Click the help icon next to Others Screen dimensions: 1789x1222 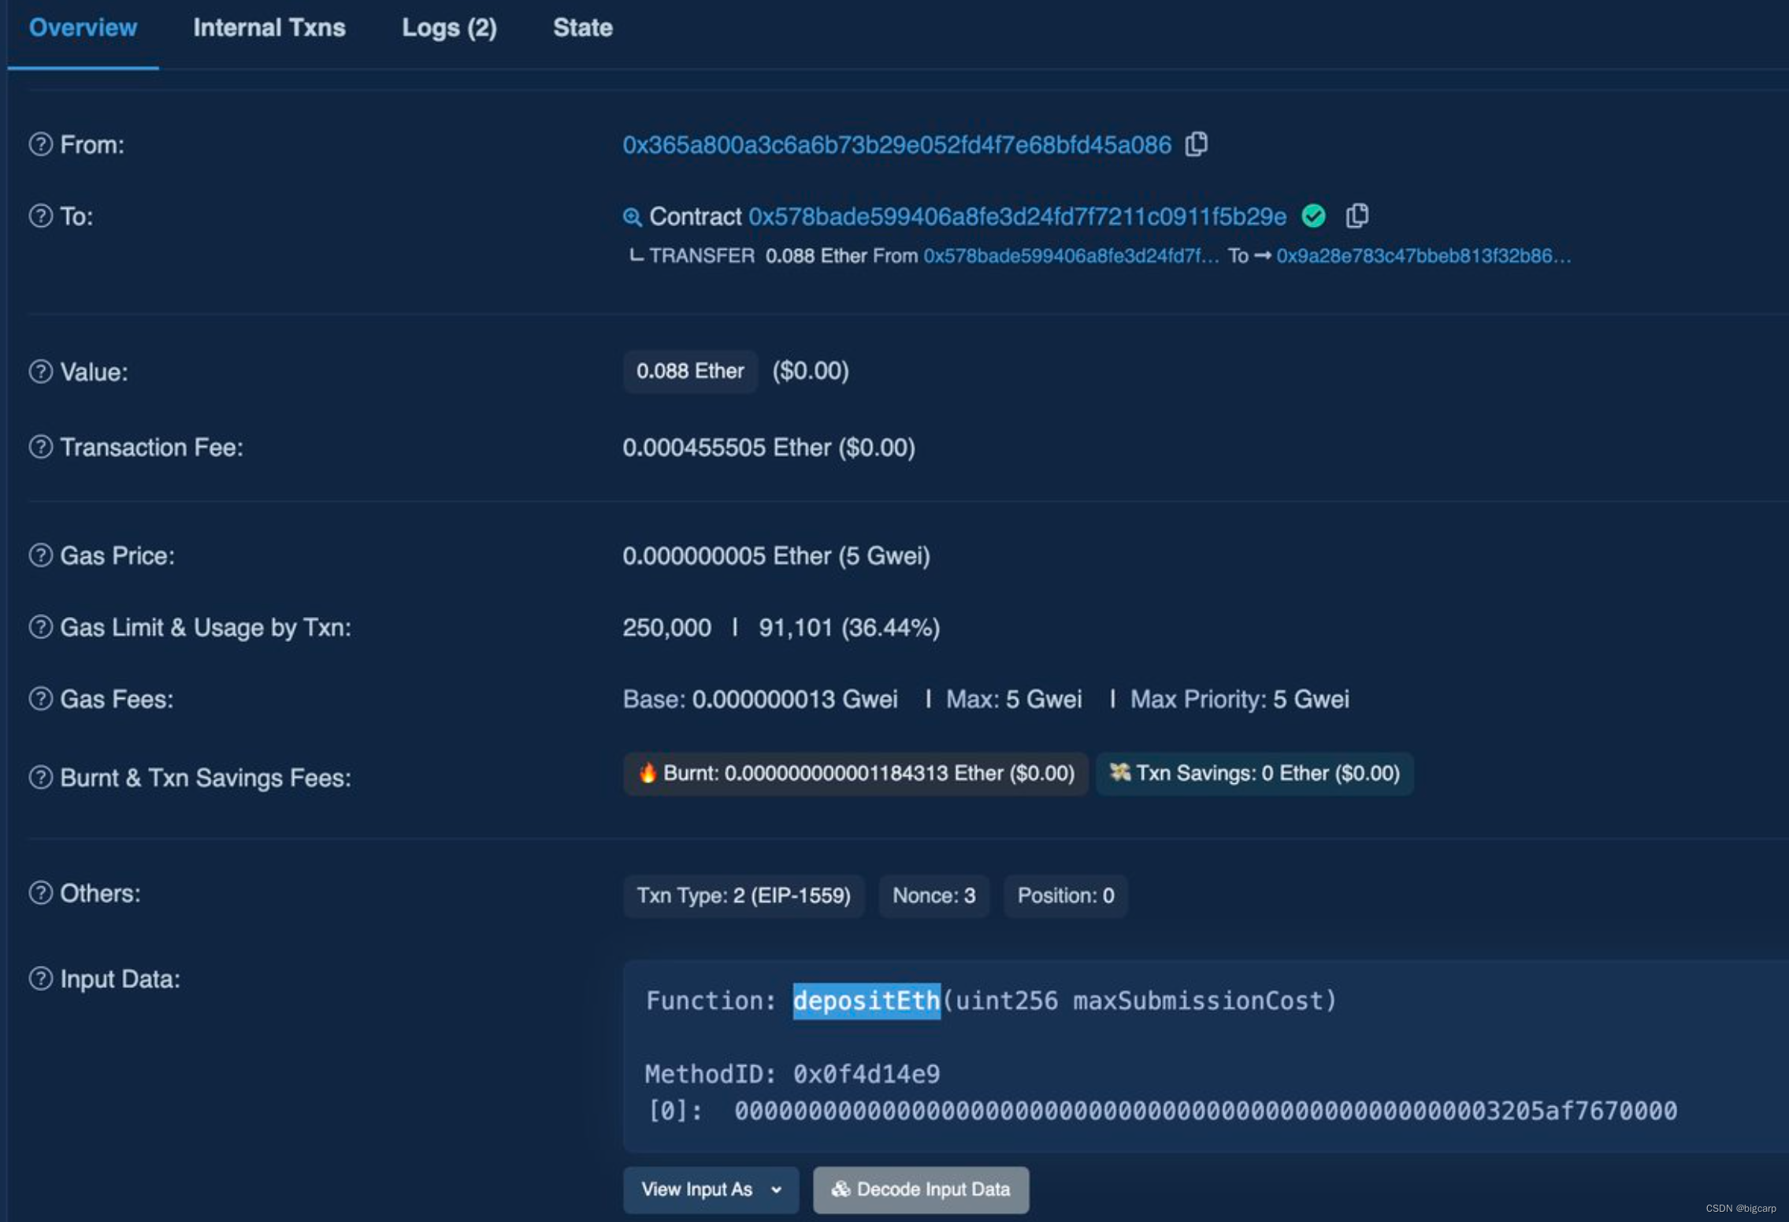40,893
